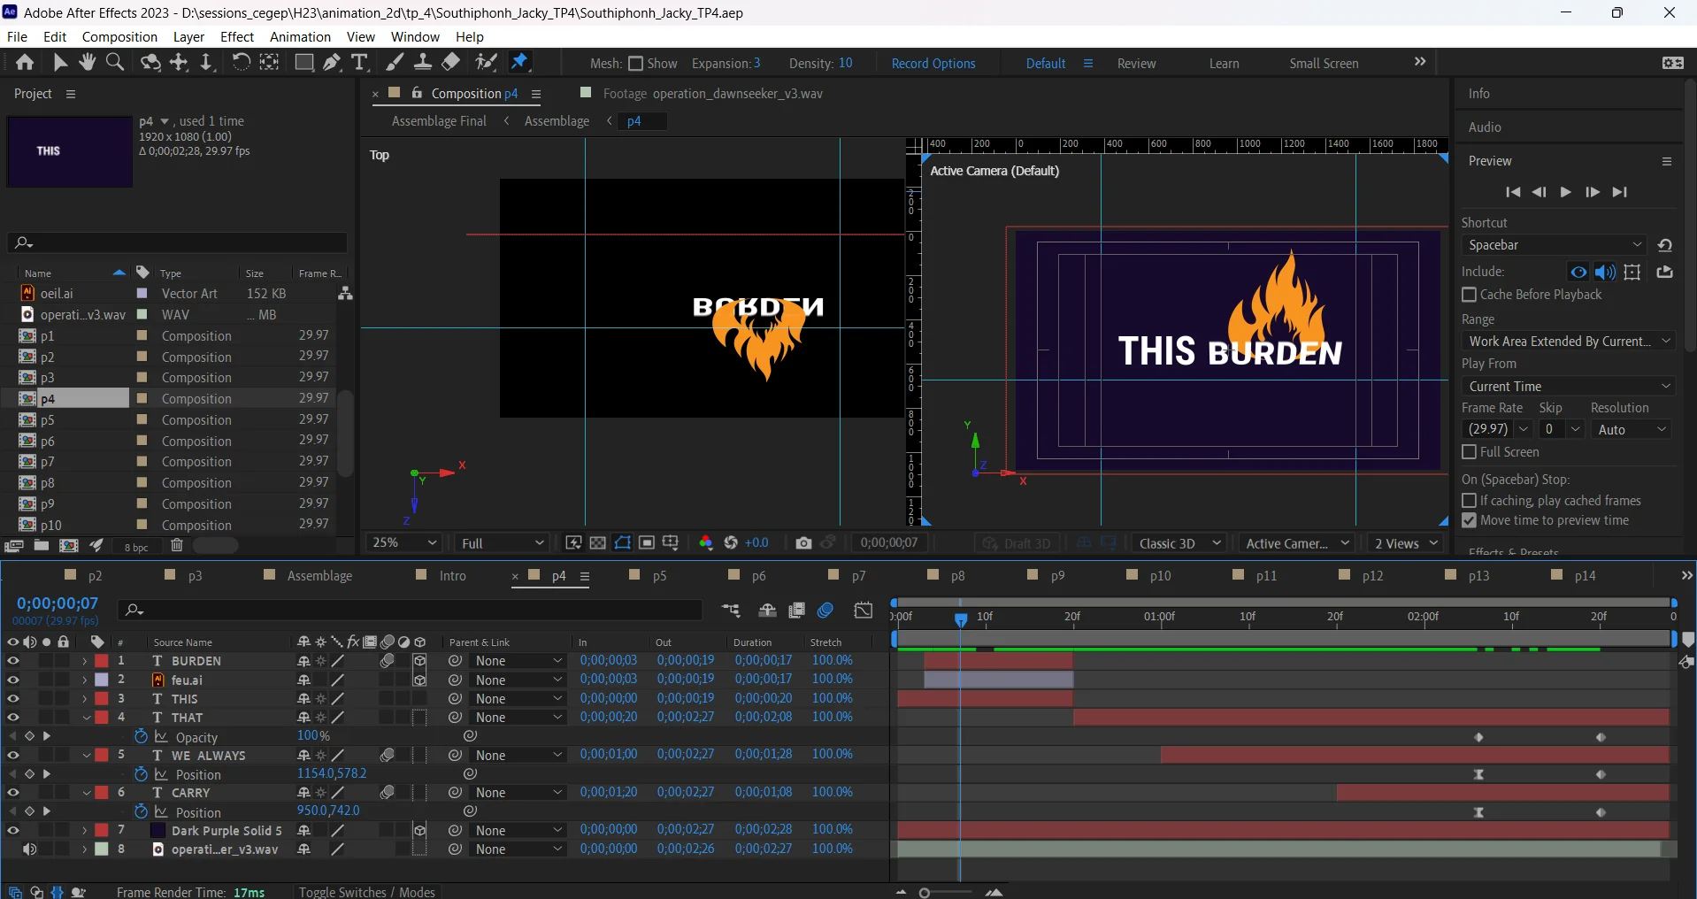The height and width of the screenshot is (899, 1697).
Task: Go to first frame in Preview
Action: click(x=1513, y=192)
